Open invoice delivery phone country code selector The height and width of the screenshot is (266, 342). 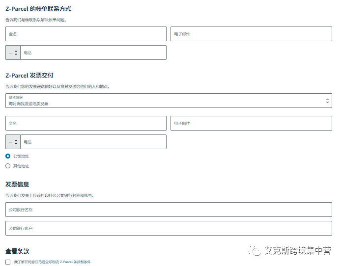(13, 142)
